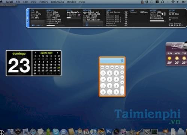Open the History menu
Screen dimensions: 187x135
pos(43,2)
